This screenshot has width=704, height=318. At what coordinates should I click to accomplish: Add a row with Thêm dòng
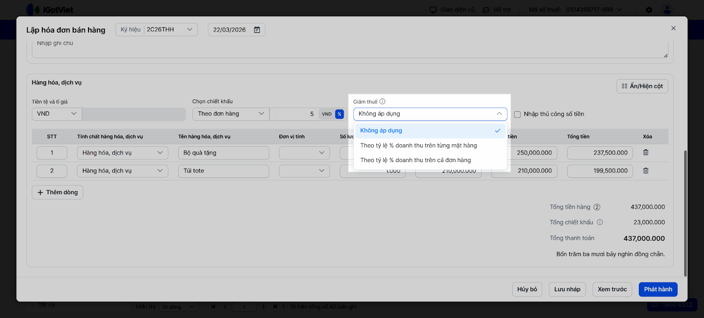click(x=58, y=192)
